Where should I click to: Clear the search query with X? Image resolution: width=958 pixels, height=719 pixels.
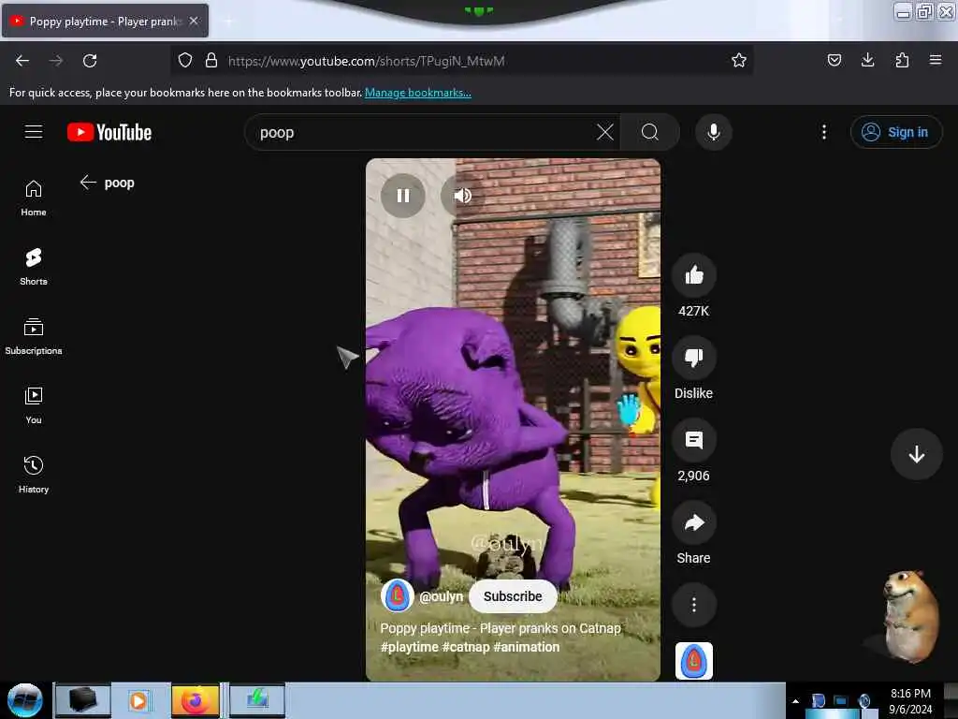pyautogui.click(x=605, y=132)
